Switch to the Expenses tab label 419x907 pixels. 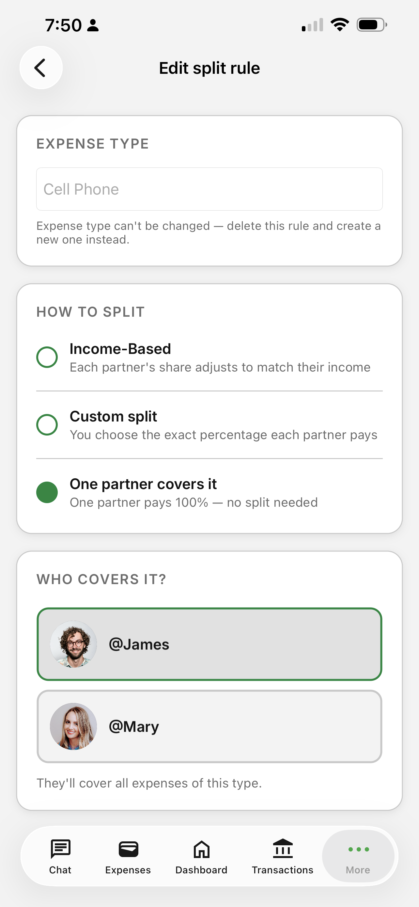128,870
